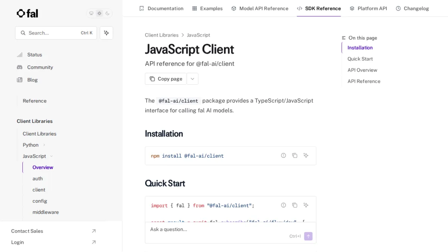The width and height of the screenshot is (448, 252).
Task: Enable dark mode moon icon
Action: pos(108,13)
